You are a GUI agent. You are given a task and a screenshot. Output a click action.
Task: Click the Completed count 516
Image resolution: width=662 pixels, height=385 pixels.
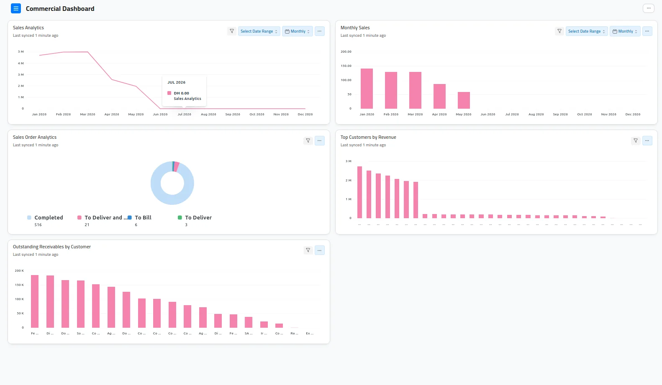click(x=38, y=225)
